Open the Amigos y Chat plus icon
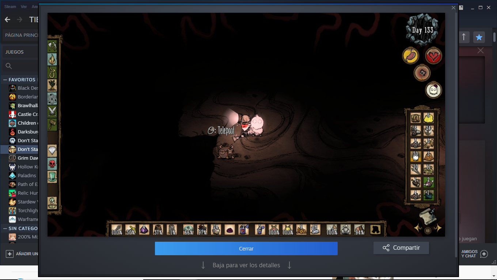Image resolution: width=497 pixels, height=280 pixels. pos(484,254)
